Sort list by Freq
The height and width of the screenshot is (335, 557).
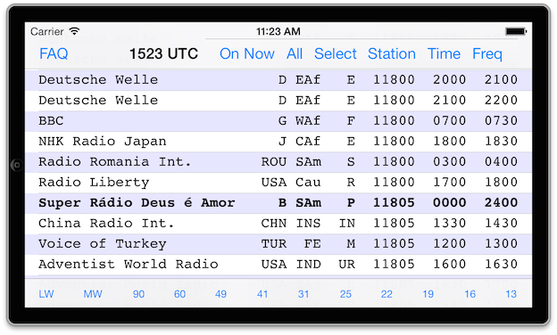487,53
